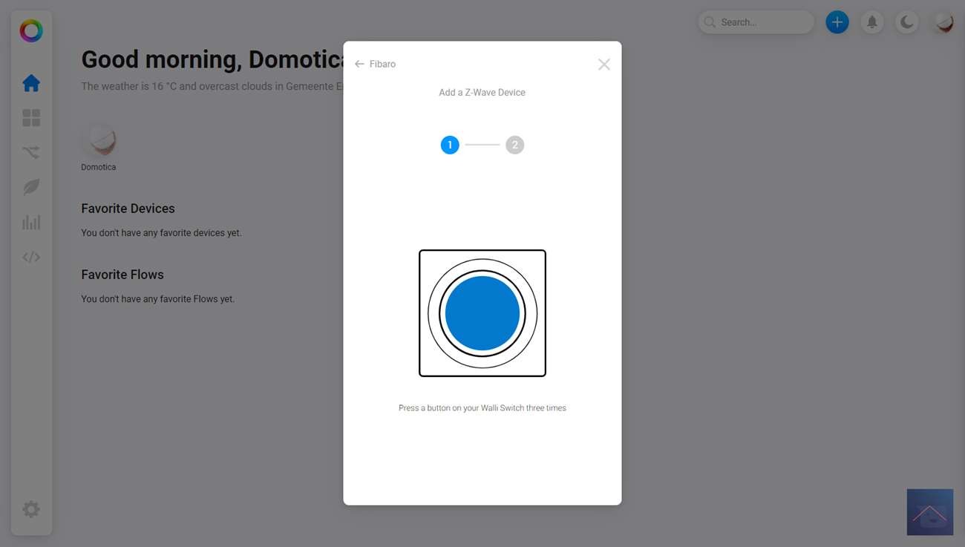Open the Energy leaf icon
The width and height of the screenshot is (965, 547).
(x=31, y=187)
